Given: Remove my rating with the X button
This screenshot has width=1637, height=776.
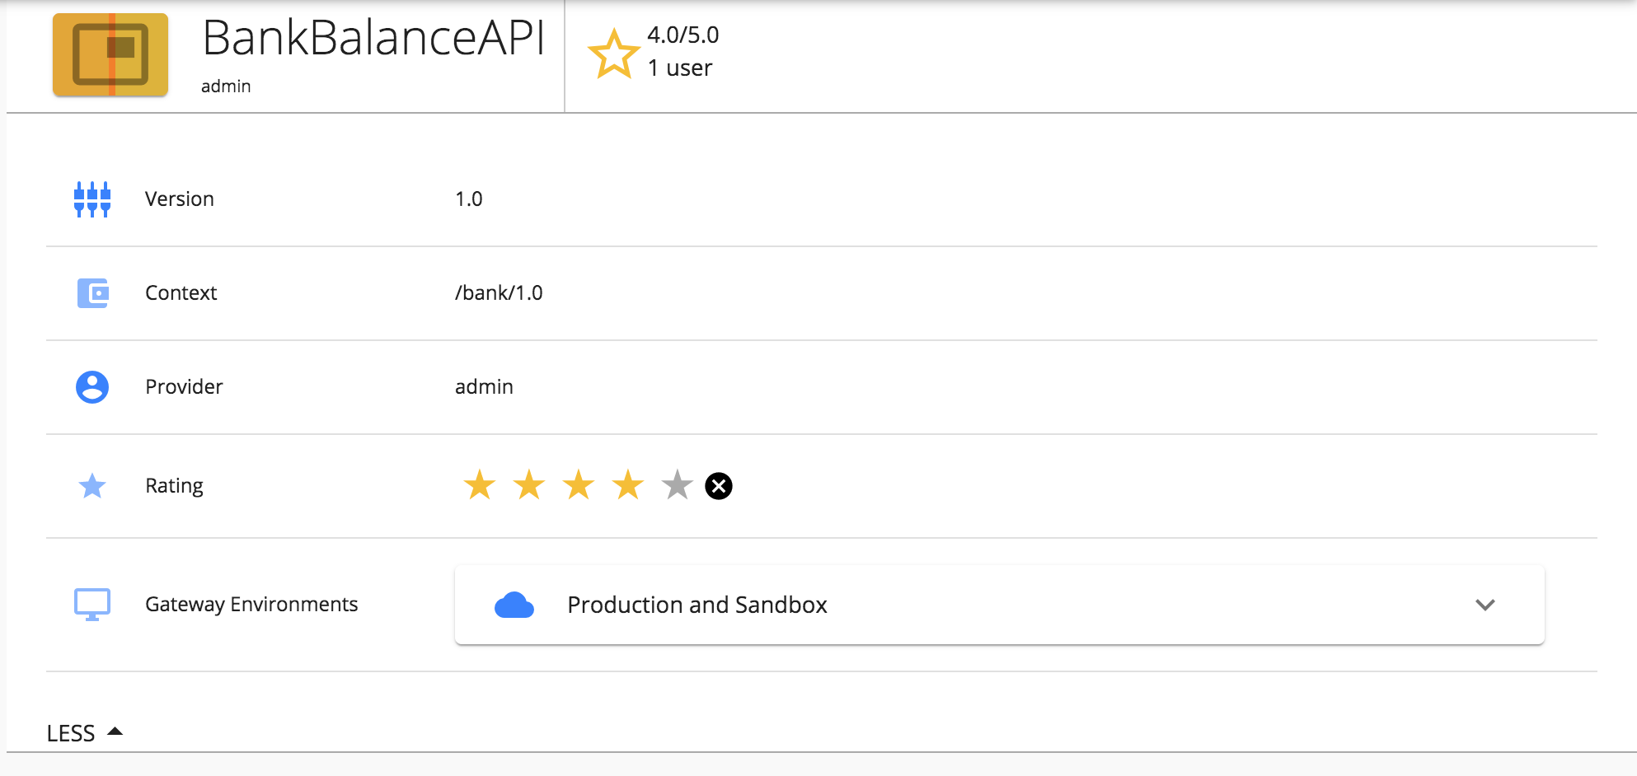Looking at the screenshot, I should pos(719,486).
